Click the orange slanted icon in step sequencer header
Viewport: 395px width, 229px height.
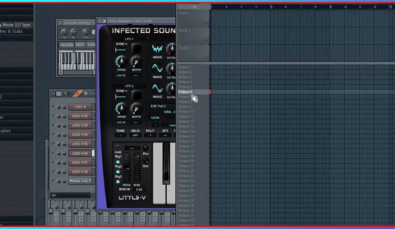coord(77,93)
